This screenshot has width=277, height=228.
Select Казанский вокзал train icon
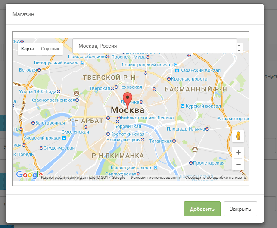[x=177, y=70]
